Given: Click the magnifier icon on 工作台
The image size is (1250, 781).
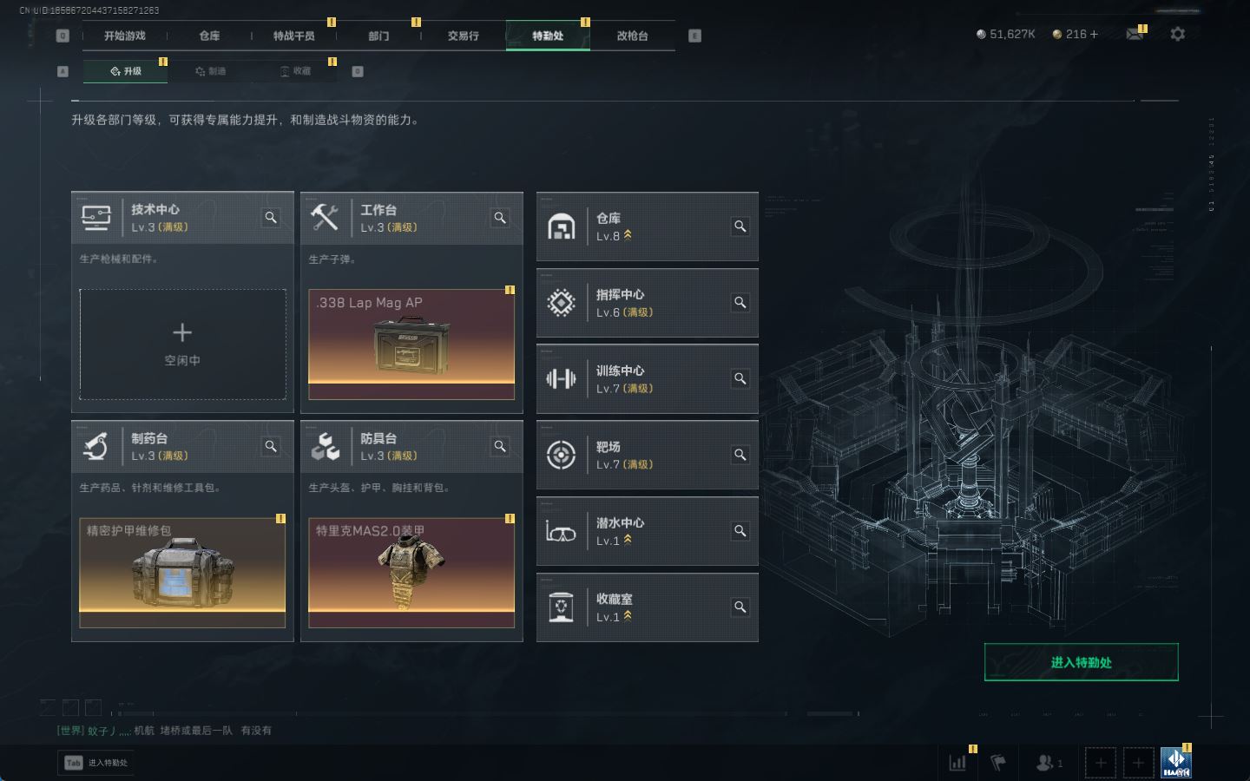Looking at the screenshot, I should point(500,218).
